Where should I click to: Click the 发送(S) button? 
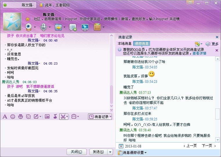pos(98,152)
